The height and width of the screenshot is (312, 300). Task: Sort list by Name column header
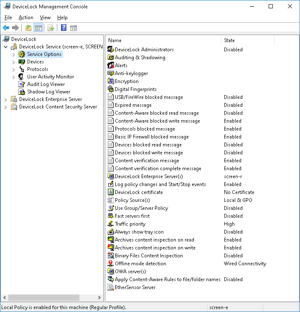[163, 40]
